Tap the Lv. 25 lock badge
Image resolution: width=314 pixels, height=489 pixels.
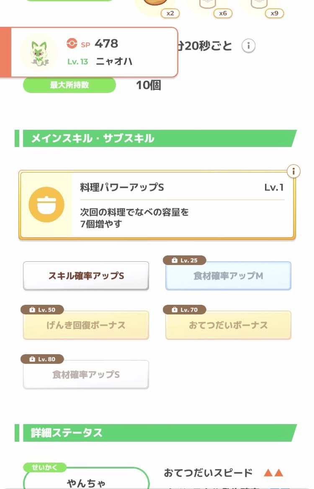click(185, 260)
